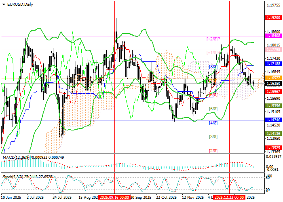
Task: Select the magenta 1.18408 price level tag
Action: point(273,36)
